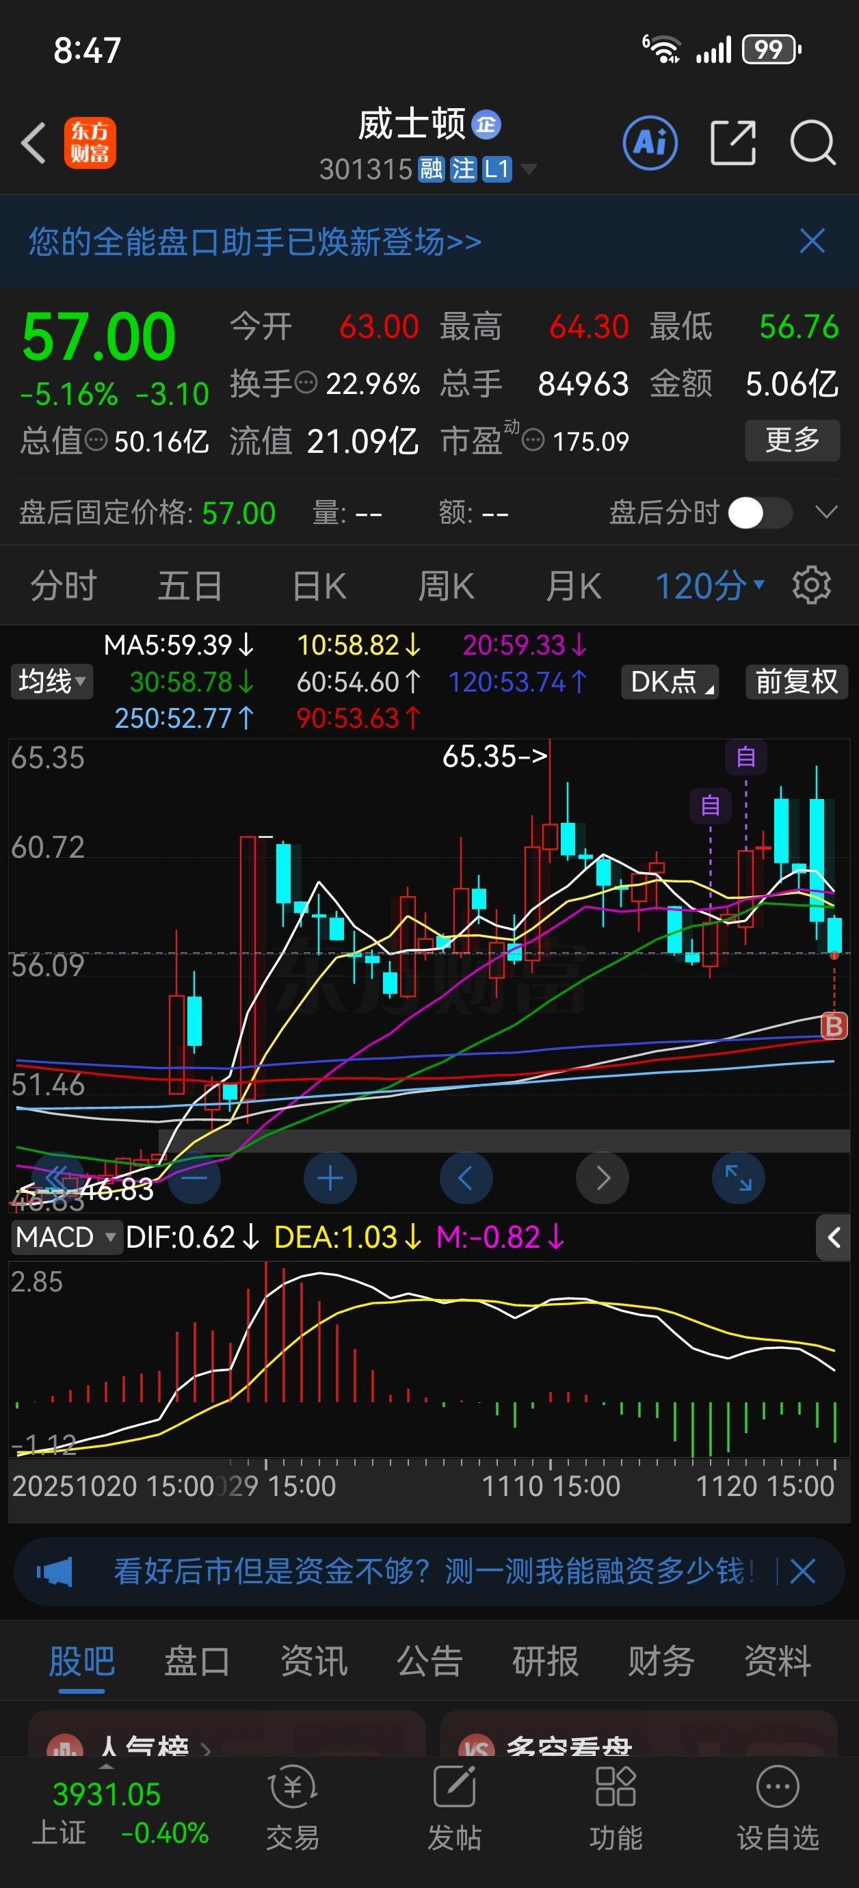Open the Ai assistant icon
859x1888 pixels.
pyautogui.click(x=650, y=142)
